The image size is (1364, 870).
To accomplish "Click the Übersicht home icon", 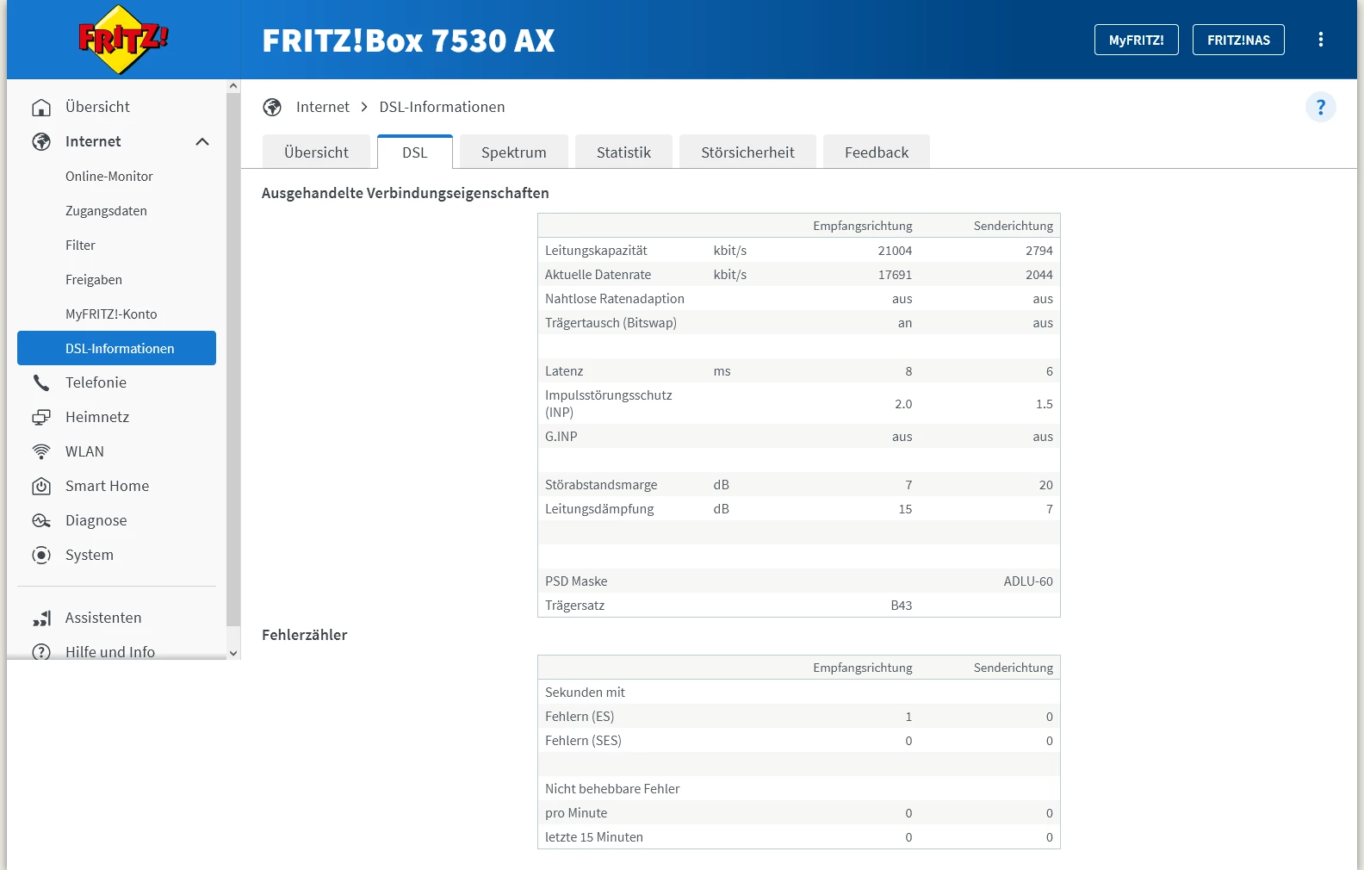I will tap(41, 107).
